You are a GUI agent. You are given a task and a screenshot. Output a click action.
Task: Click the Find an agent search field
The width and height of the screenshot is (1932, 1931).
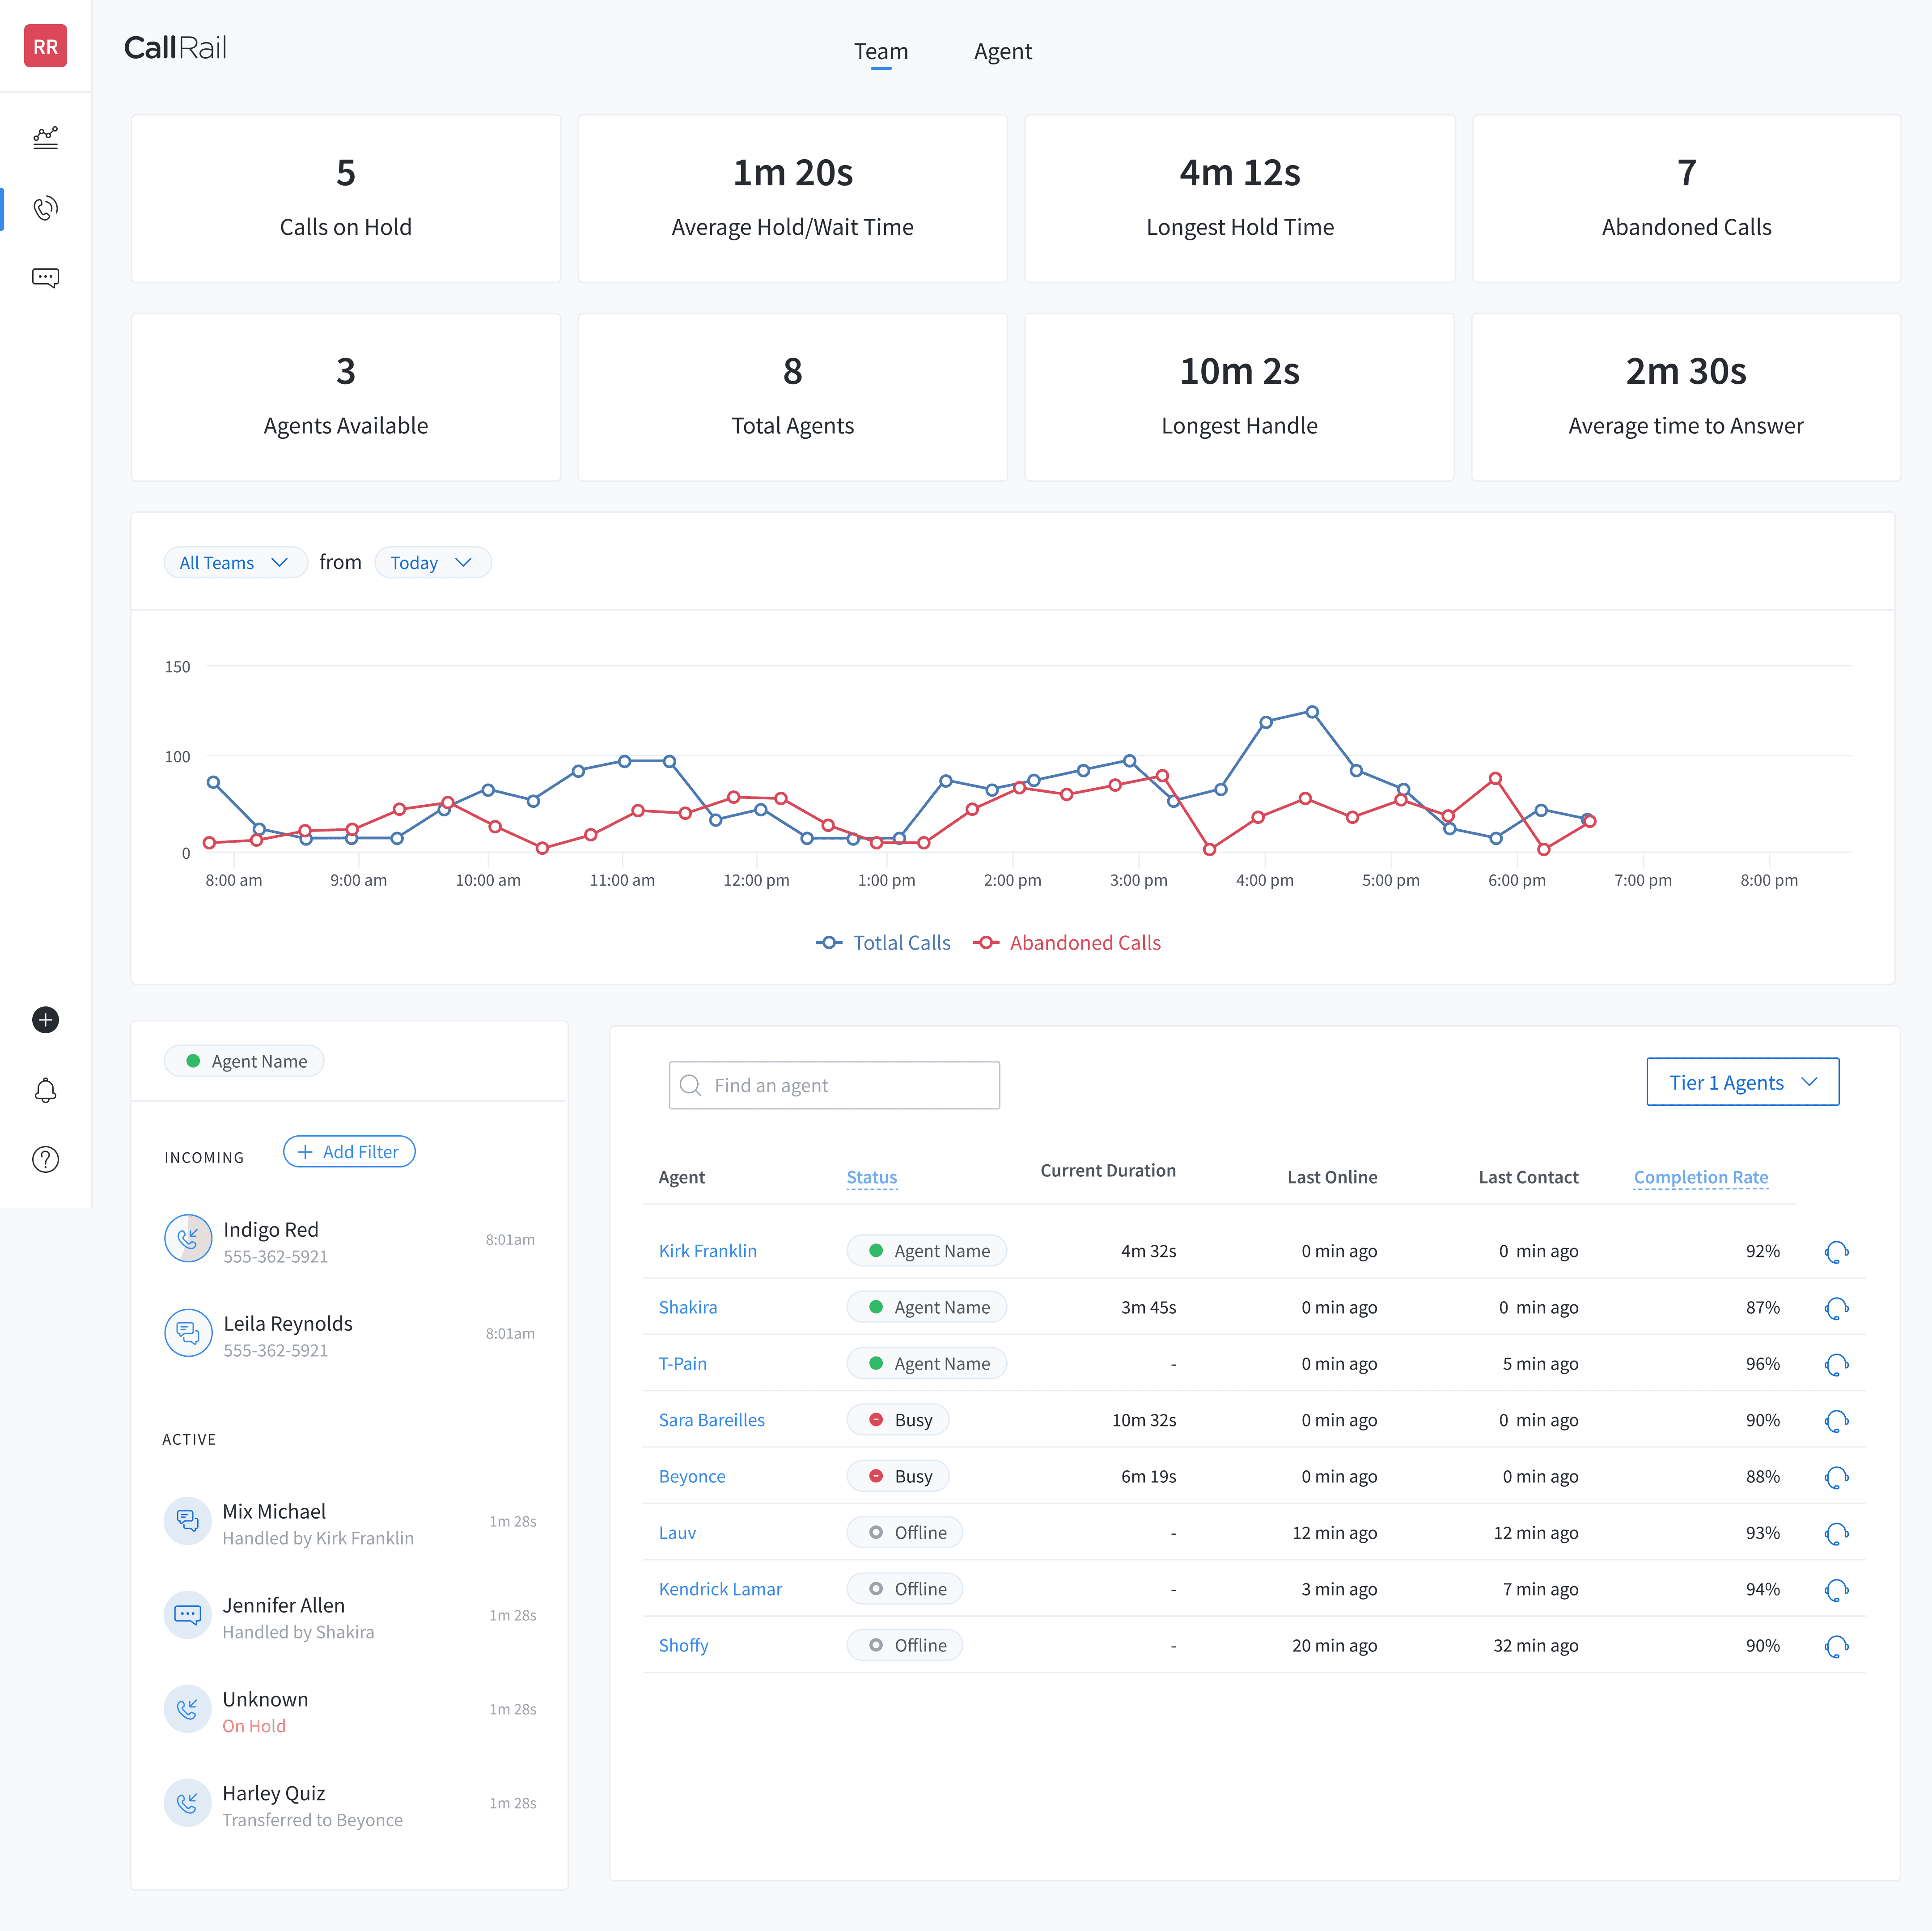(834, 1085)
